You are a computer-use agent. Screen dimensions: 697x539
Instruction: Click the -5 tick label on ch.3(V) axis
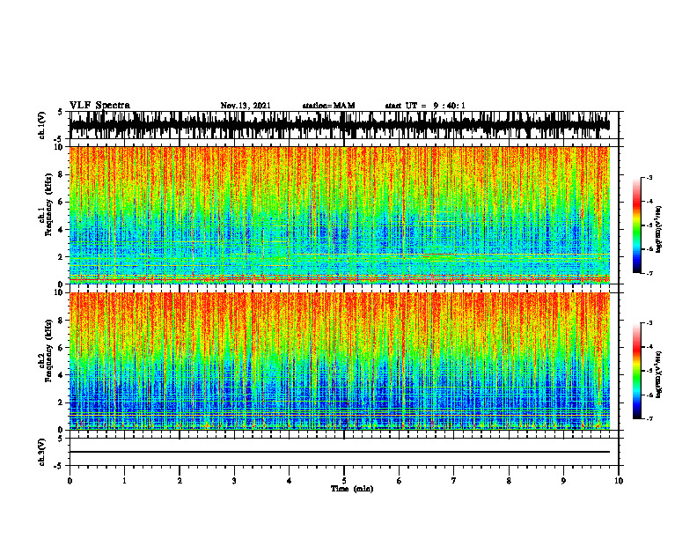pos(60,466)
